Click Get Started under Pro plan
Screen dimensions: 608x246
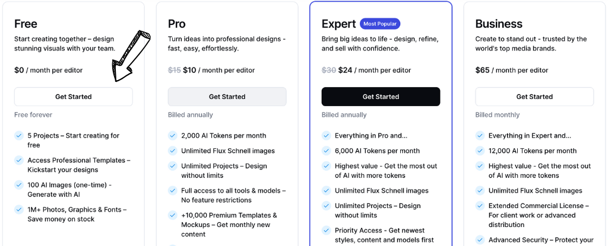pyautogui.click(x=227, y=97)
